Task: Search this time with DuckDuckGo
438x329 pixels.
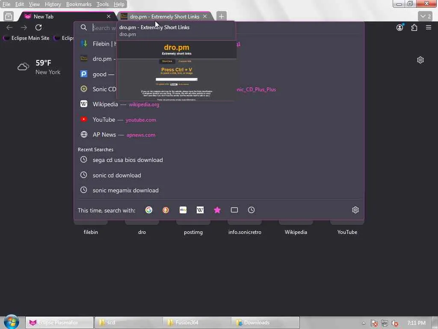Action: (166, 210)
